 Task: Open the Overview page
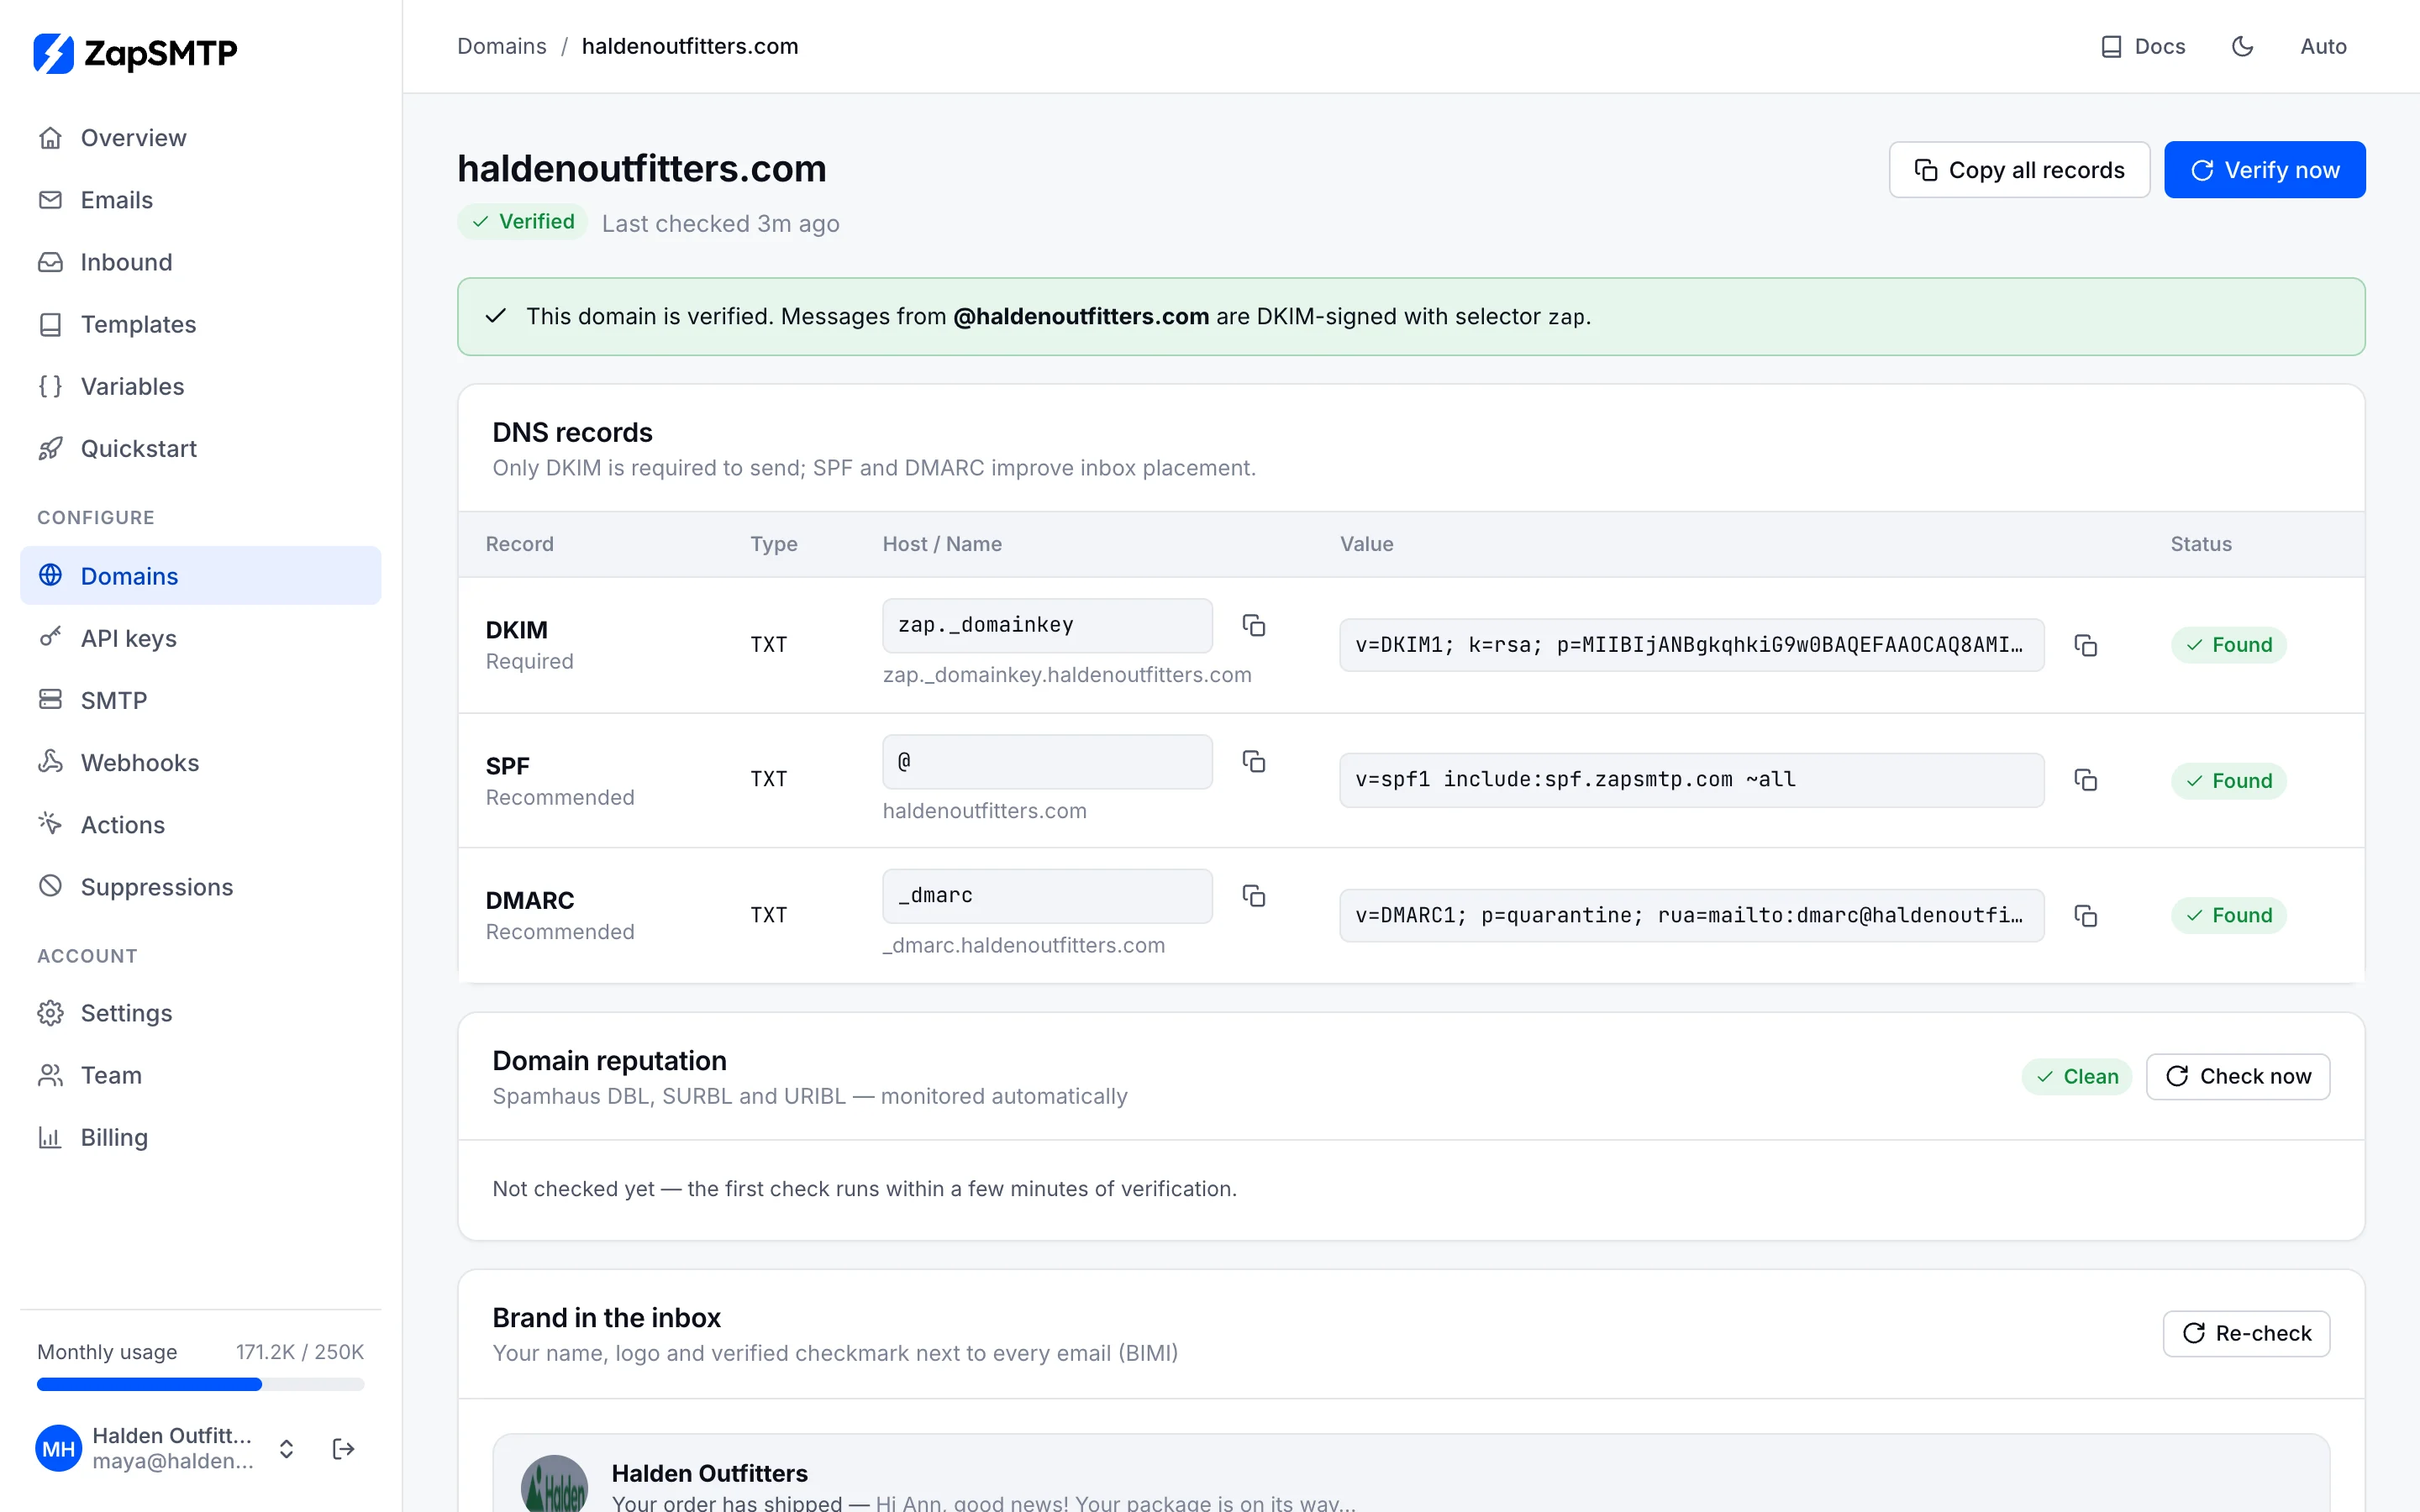pyautogui.click(x=200, y=138)
